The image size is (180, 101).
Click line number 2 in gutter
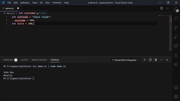pyautogui.click(x=6, y=20)
